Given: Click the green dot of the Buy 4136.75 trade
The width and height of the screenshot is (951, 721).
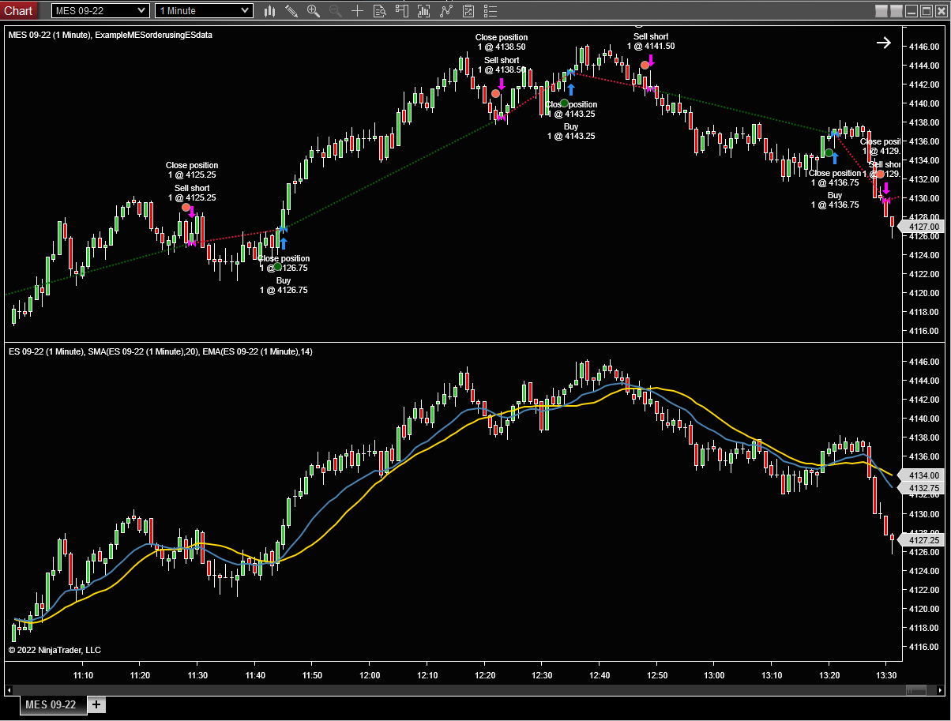Looking at the screenshot, I should (829, 153).
